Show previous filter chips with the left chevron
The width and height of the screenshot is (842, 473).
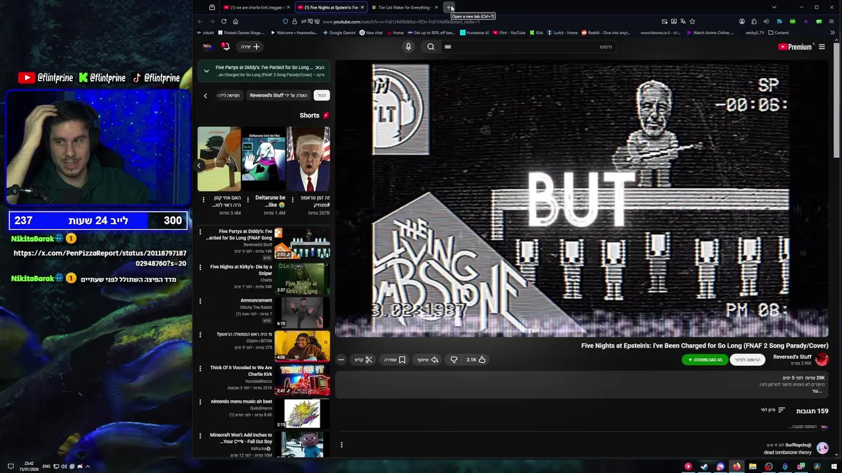pyautogui.click(x=205, y=96)
